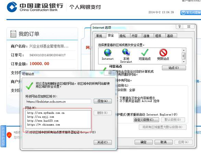
Task: Select the 本地 Intranet zone icon
Action: [x=126, y=52]
